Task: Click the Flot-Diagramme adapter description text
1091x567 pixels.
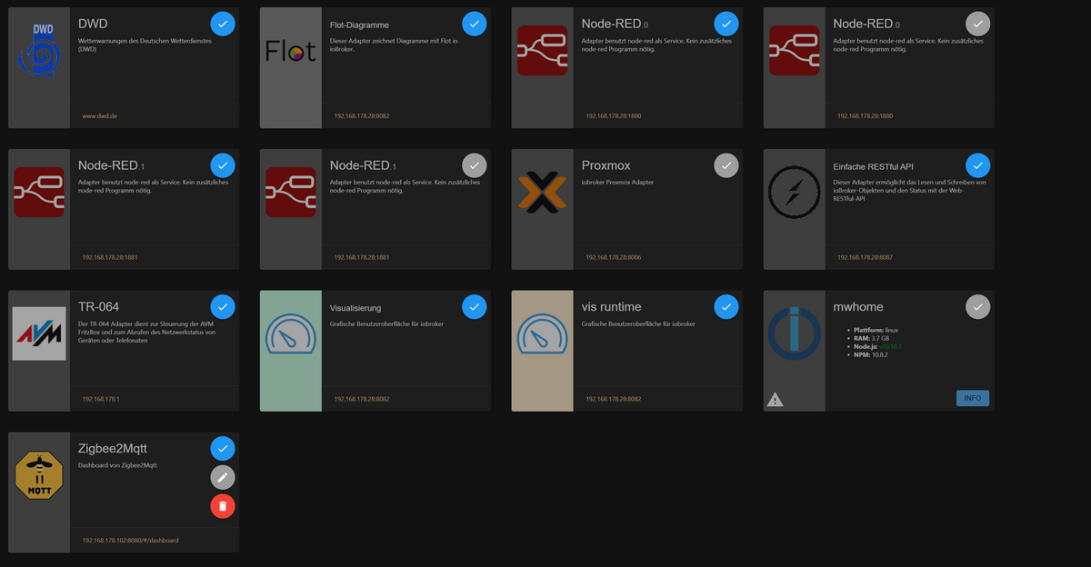Action: tap(393, 45)
